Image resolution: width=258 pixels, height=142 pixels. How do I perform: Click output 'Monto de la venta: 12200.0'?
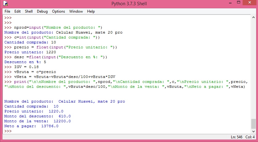[x=38, y=121]
